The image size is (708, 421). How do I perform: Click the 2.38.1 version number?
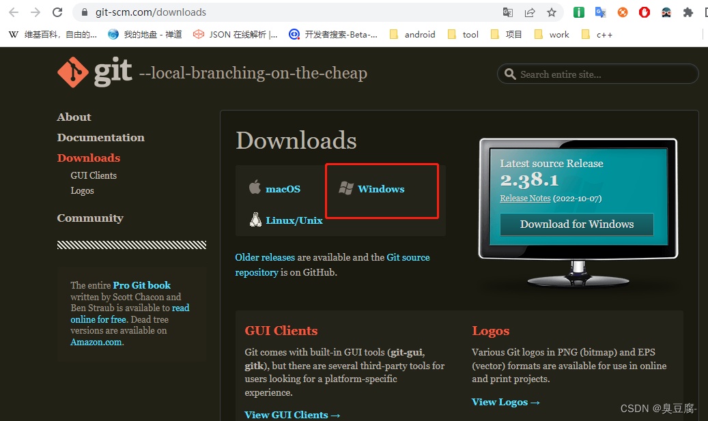coord(529,180)
